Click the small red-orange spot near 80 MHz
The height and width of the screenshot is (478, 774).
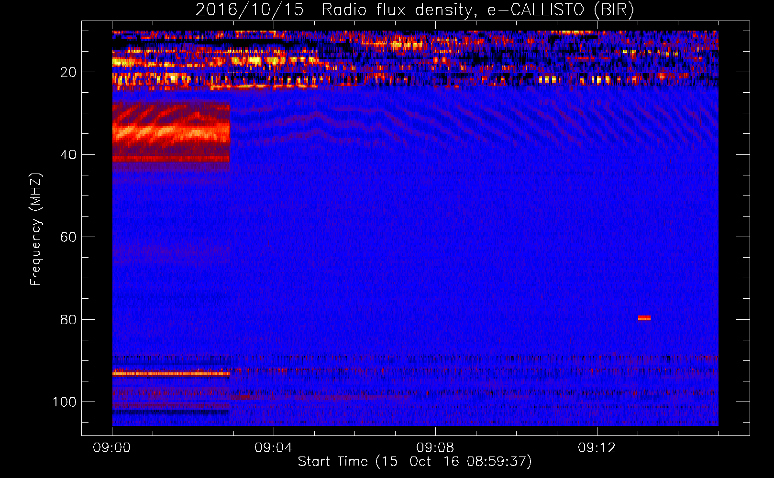[x=644, y=318]
